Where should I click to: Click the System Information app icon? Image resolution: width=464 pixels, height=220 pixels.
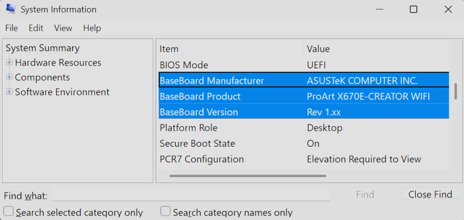10,9
